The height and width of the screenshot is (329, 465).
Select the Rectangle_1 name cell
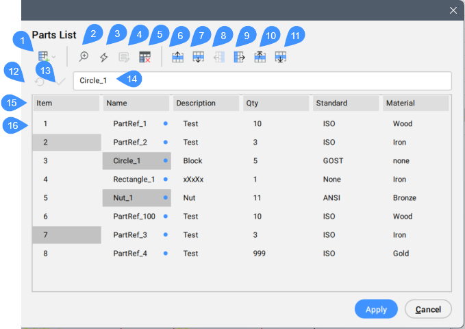click(x=134, y=180)
